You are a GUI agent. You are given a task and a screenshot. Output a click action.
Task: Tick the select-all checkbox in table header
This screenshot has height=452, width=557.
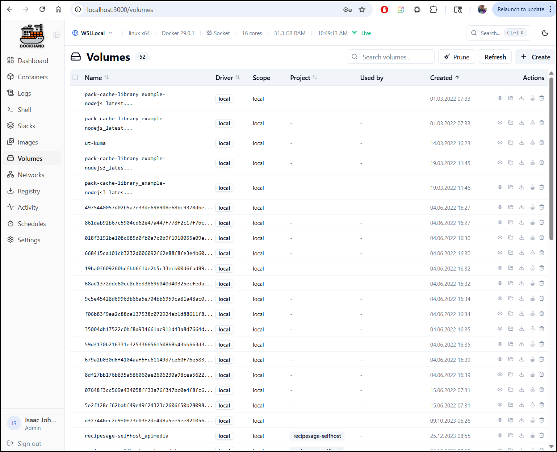(75, 78)
